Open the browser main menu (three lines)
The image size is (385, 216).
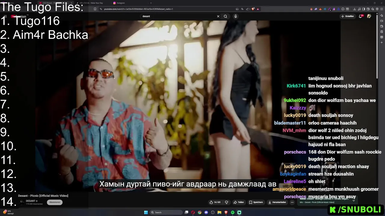pyautogui.click(x=381, y=9)
